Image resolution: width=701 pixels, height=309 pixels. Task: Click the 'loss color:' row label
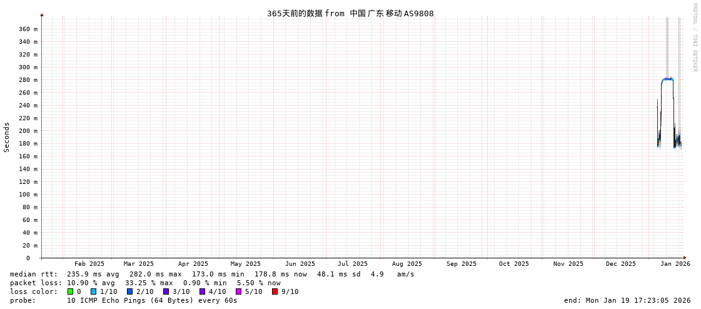[34, 291]
